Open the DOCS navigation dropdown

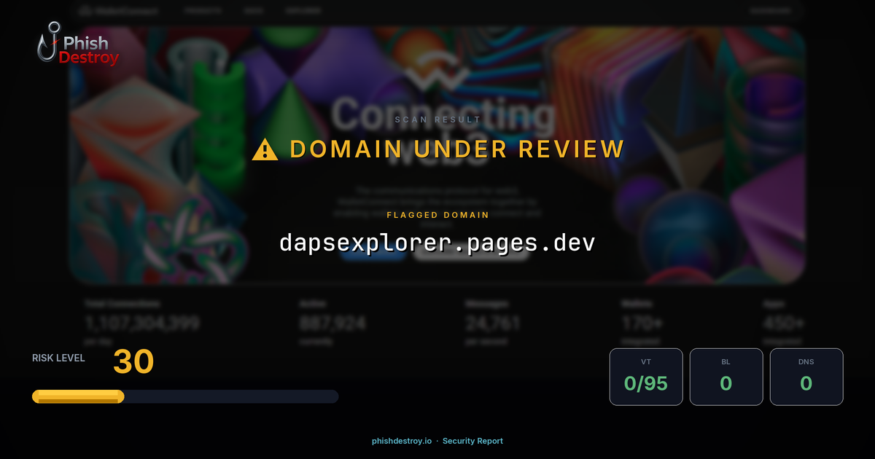254,10
